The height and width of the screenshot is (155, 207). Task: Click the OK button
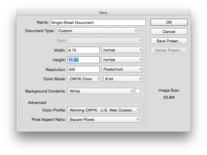(x=169, y=22)
